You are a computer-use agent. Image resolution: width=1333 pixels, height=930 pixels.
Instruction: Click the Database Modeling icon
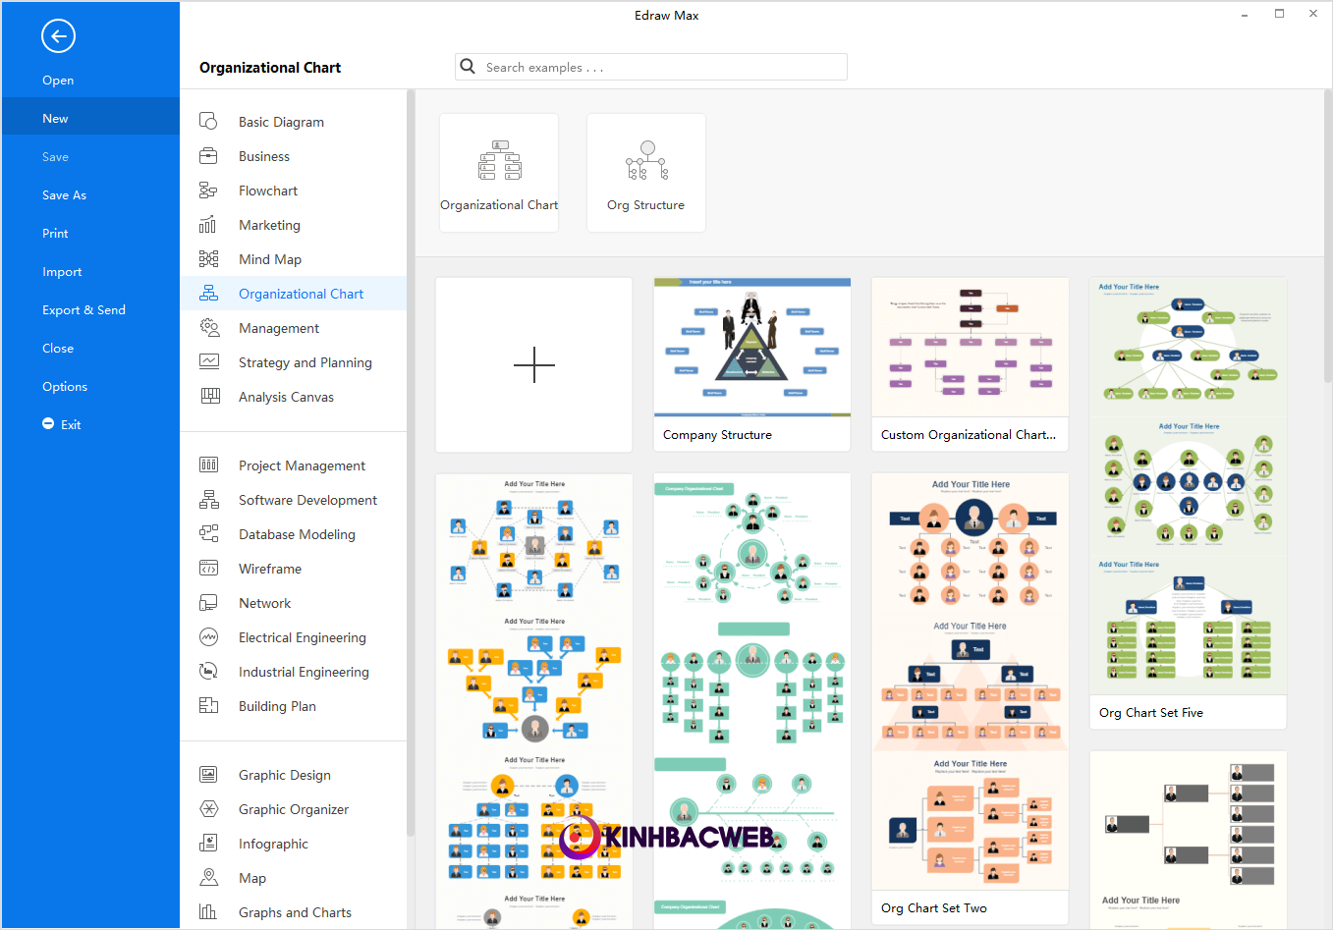[208, 533]
